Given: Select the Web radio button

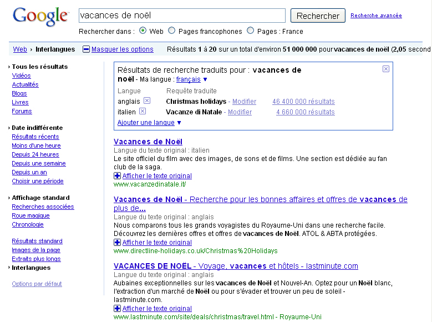Looking at the screenshot, I should pos(143,31).
